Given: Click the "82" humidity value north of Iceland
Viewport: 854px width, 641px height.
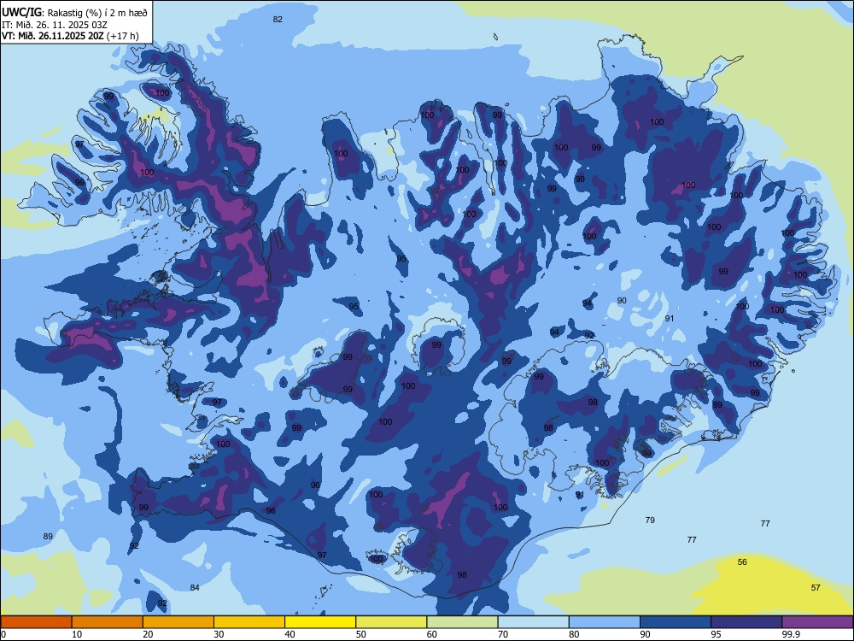Looking at the screenshot, I should pyautogui.click(x=278, y=19).
